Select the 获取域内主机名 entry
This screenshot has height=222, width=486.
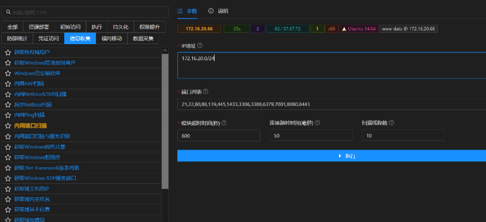[32, 200]
